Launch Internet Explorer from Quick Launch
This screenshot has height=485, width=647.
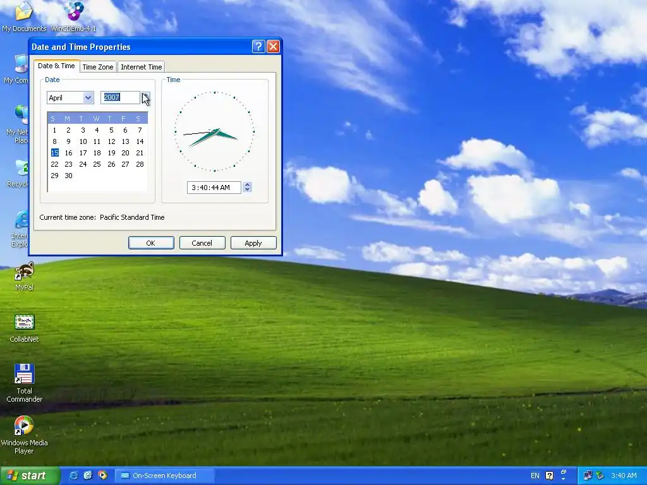(x=73, y=476)
